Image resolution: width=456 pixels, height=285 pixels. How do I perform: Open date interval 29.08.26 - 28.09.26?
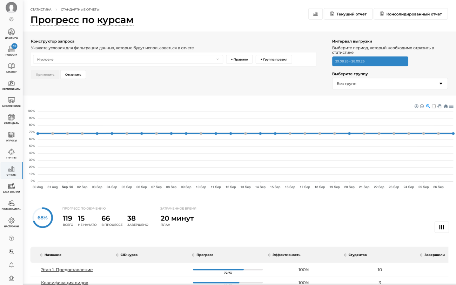(370, 61)
